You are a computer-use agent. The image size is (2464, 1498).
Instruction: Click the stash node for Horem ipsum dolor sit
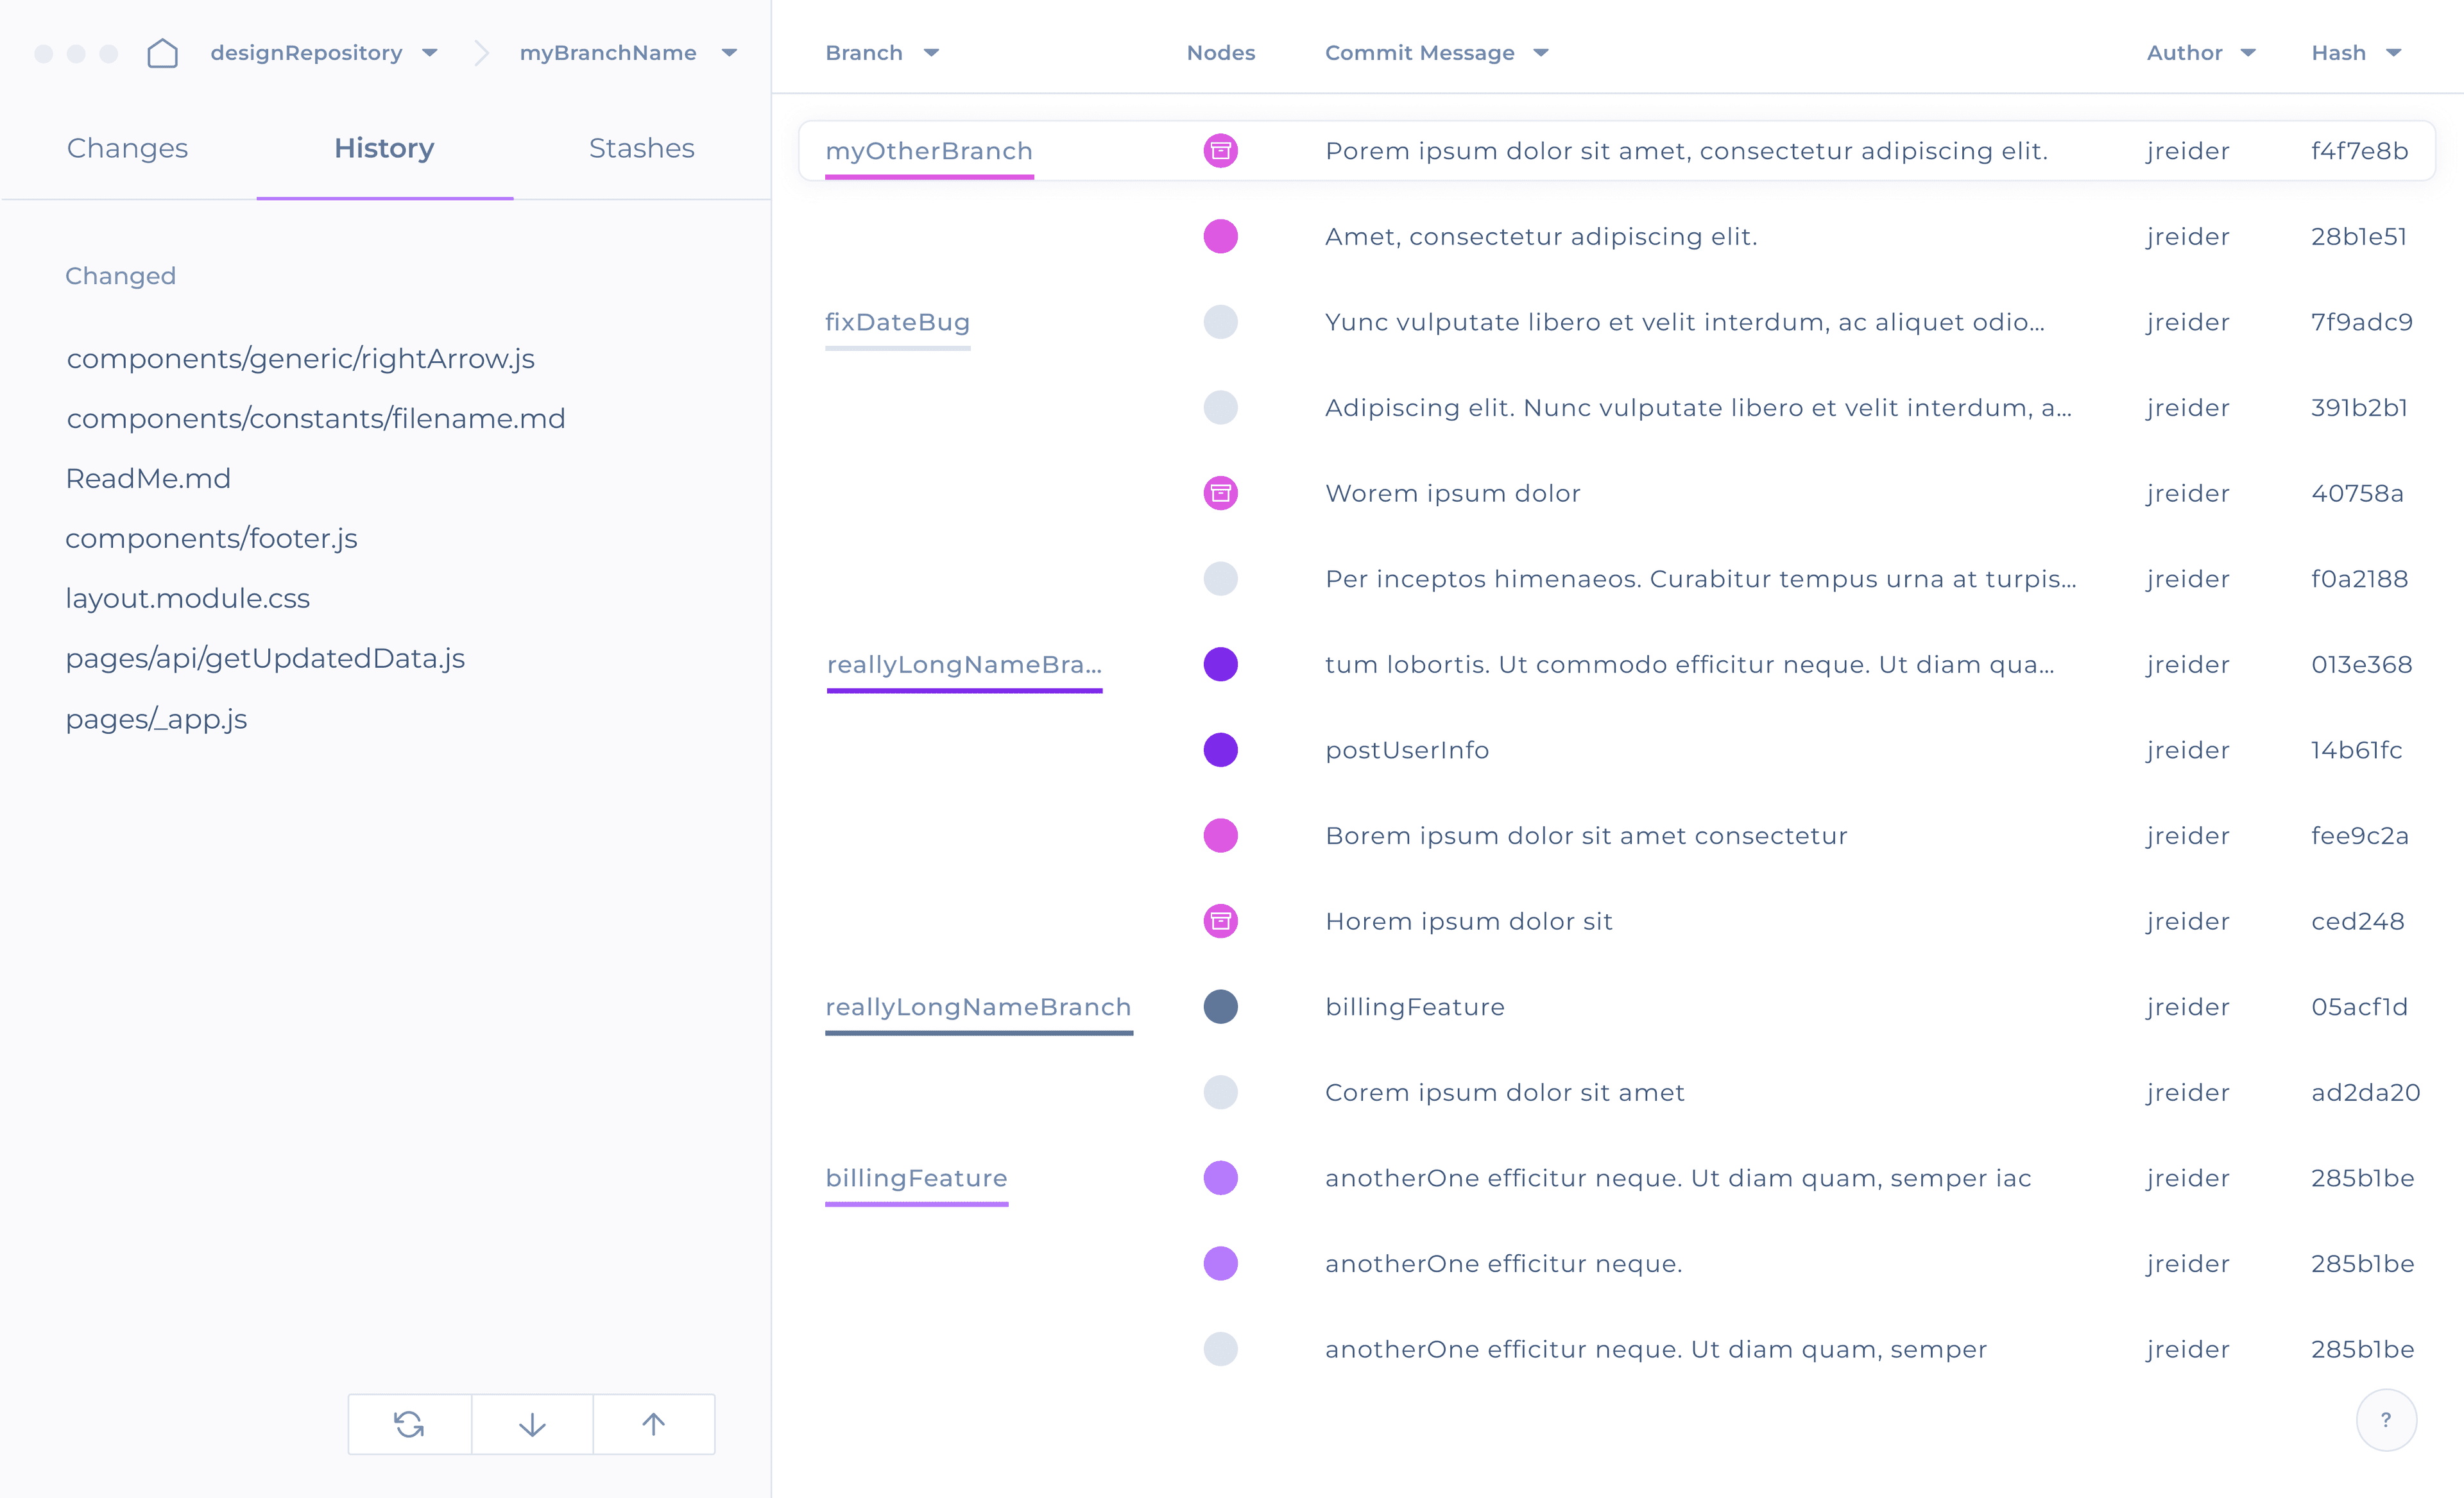point(1220,921)
